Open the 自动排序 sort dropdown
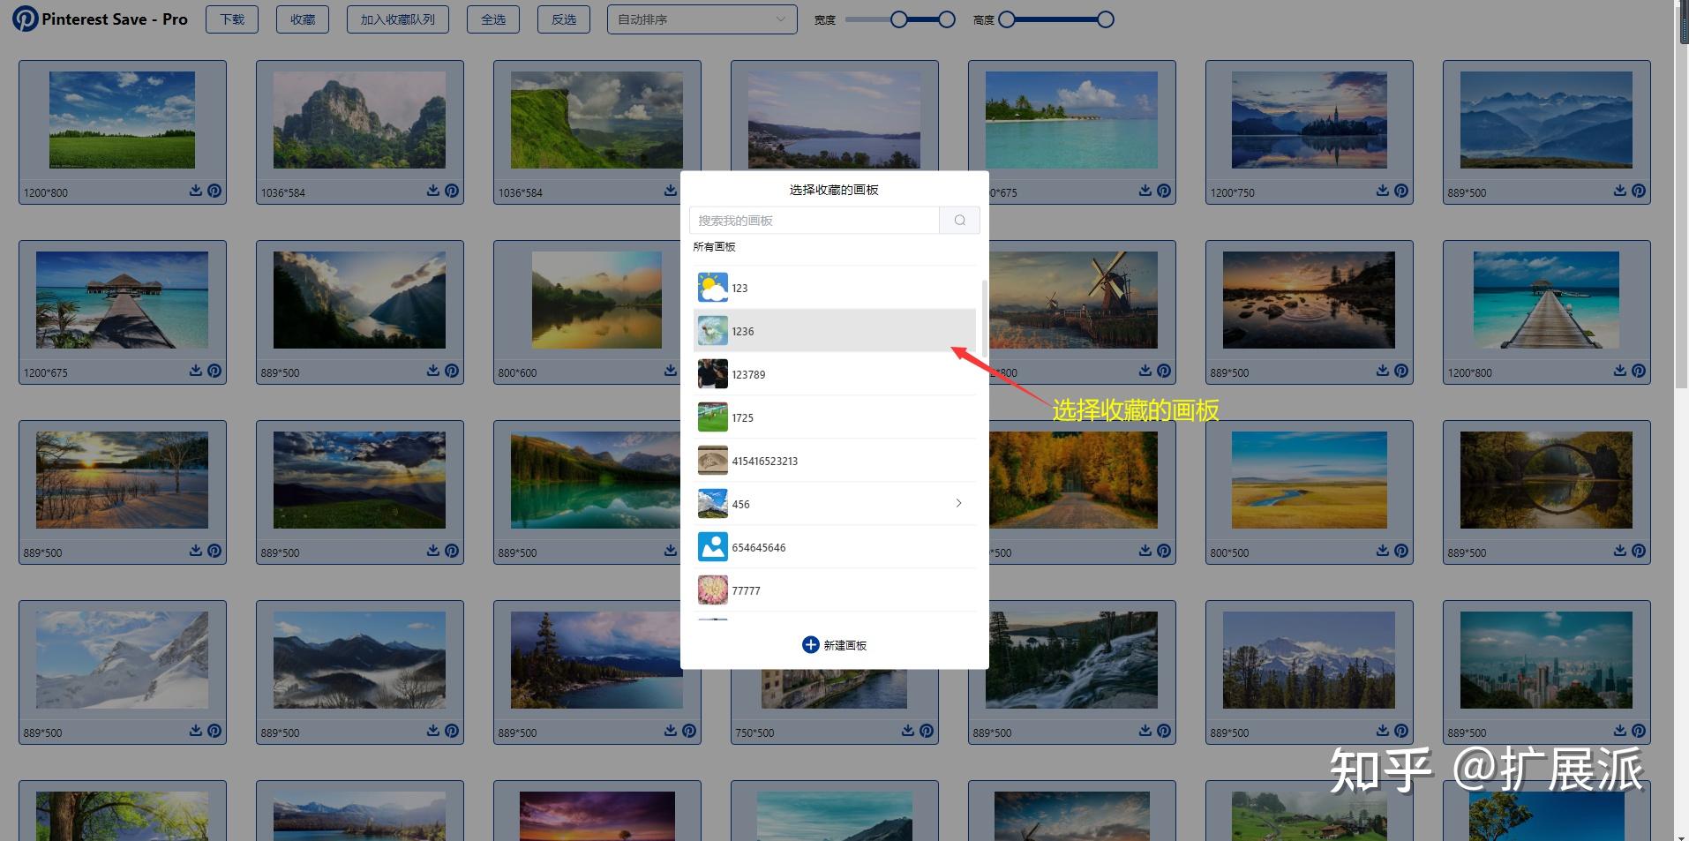The image size is (1689, 841). (x=702, y=19)
